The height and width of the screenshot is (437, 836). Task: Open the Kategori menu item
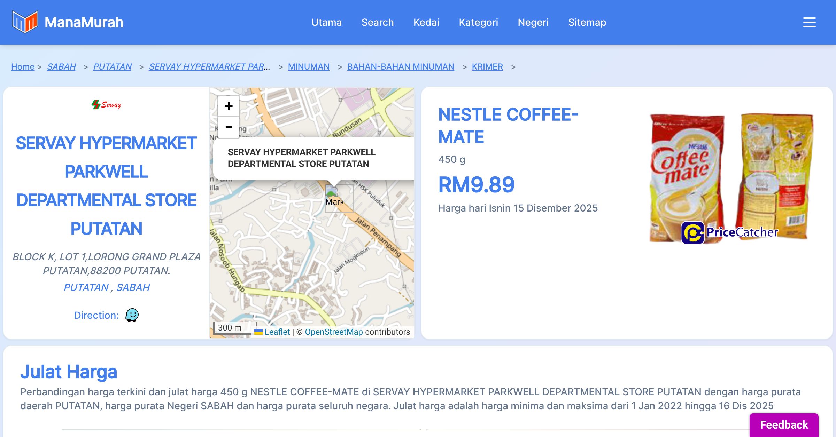pos(478,22)
